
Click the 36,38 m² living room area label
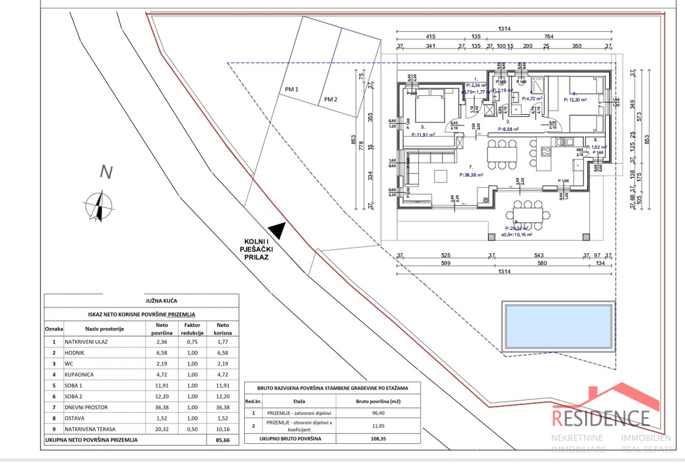472,175
